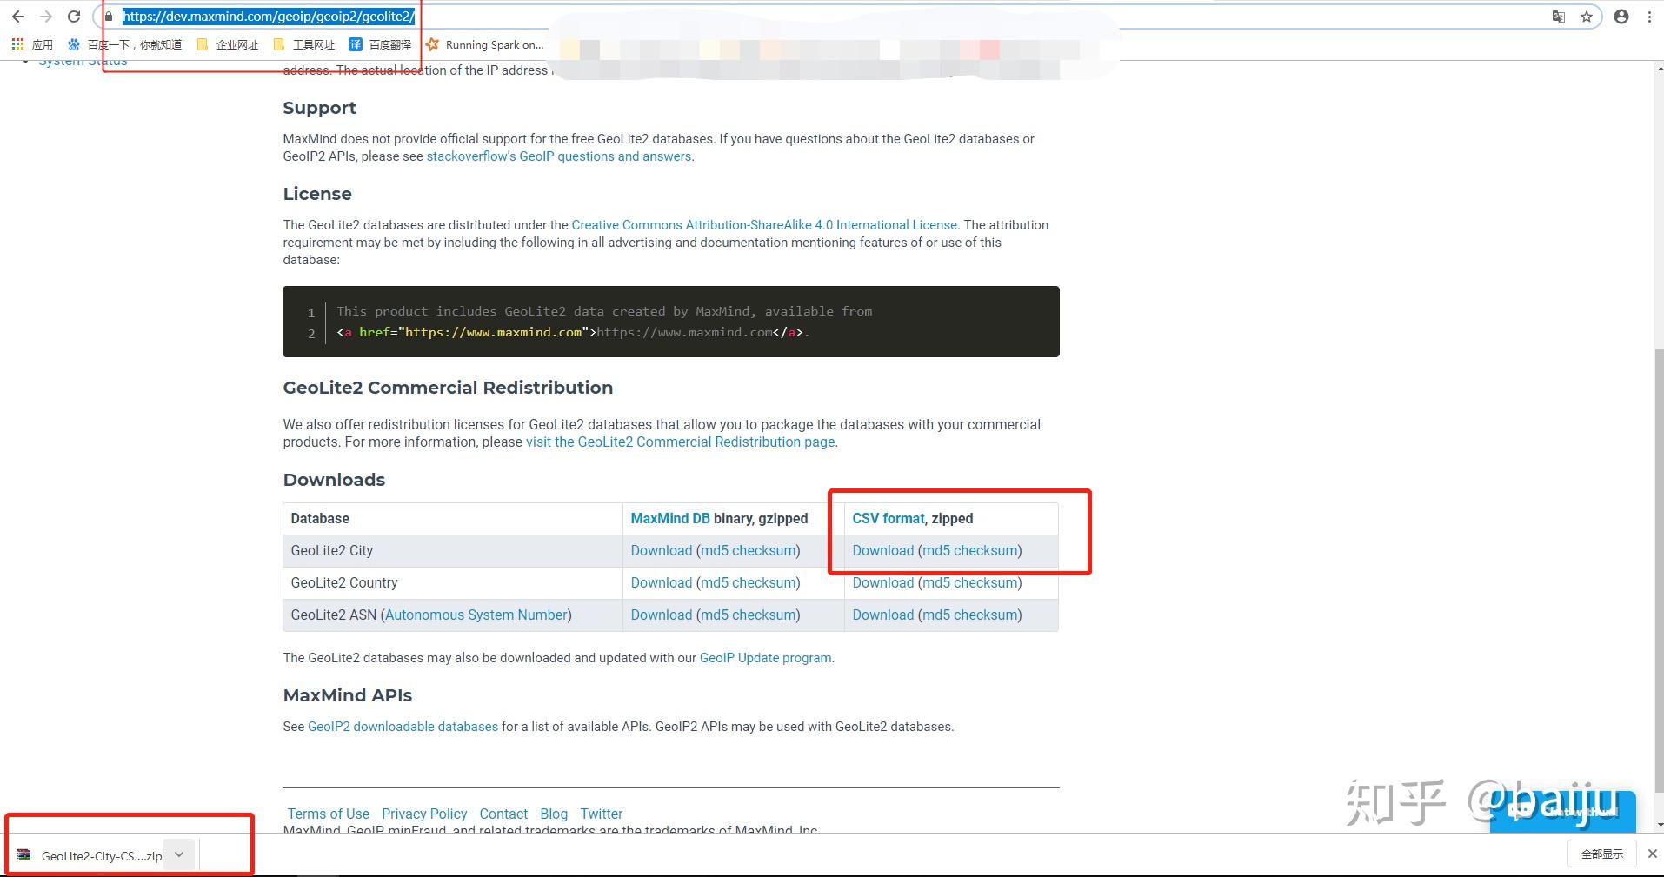Open the Running Spark on... bookmark
1664x877 pixels.
[484, 44]
